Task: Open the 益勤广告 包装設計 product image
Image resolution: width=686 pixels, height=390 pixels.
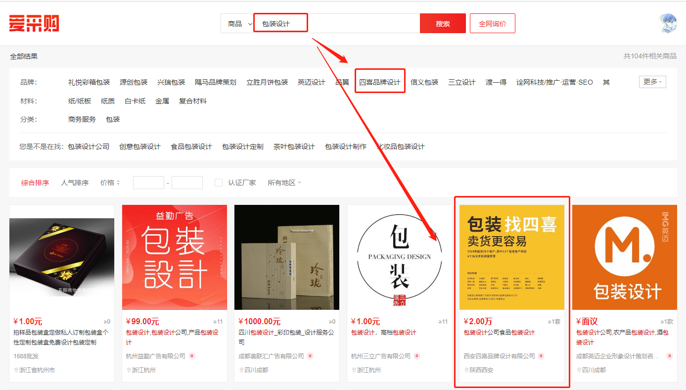Action: tap(175, 257)
